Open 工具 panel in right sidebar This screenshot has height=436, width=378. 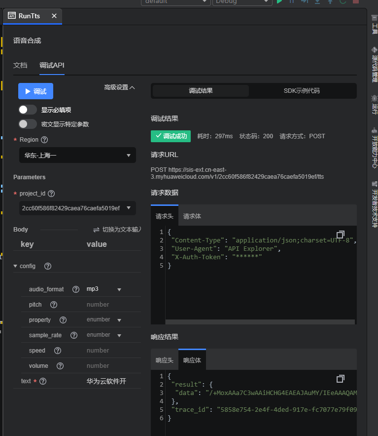tap(375, 24)
